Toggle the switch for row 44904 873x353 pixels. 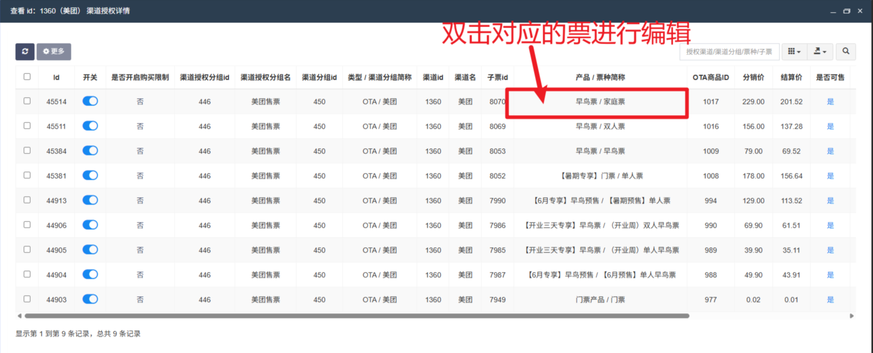(x=90, y=275)
